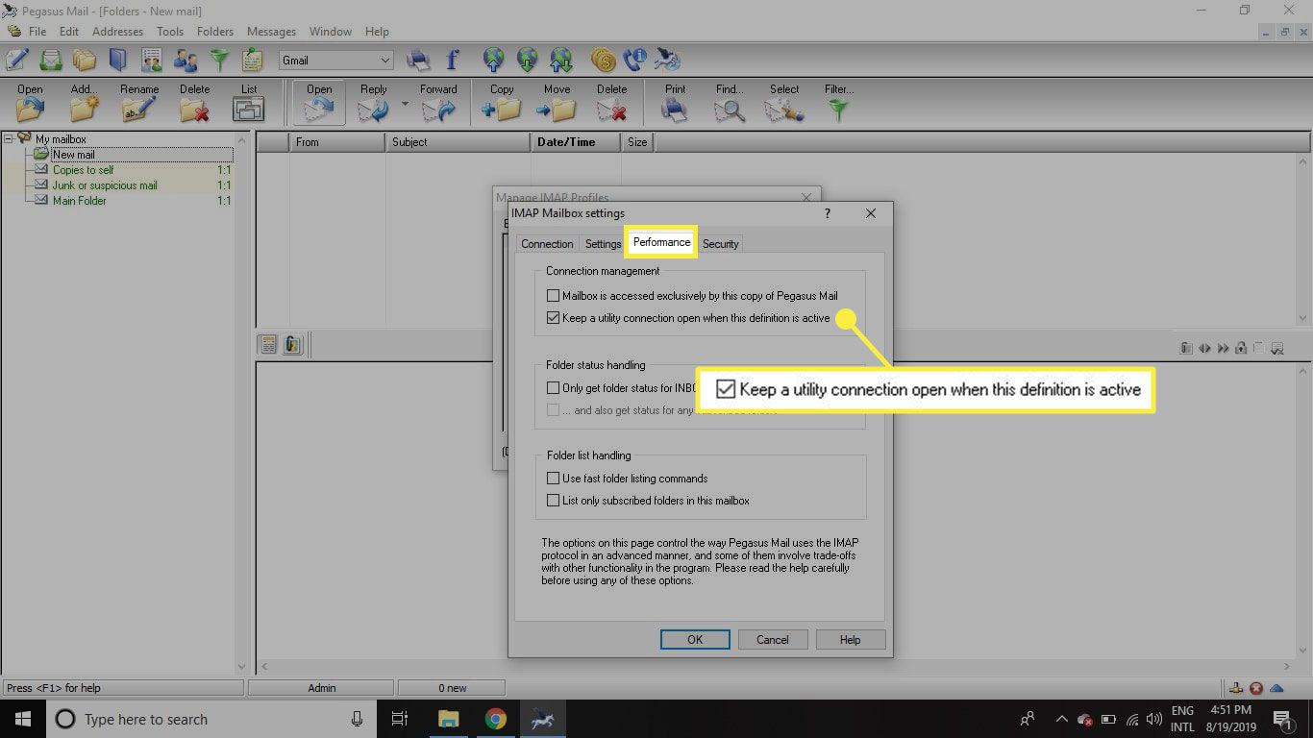The image size is (1313, 738).
Task: Open the File menu
Action: click(x=37, y=32)
